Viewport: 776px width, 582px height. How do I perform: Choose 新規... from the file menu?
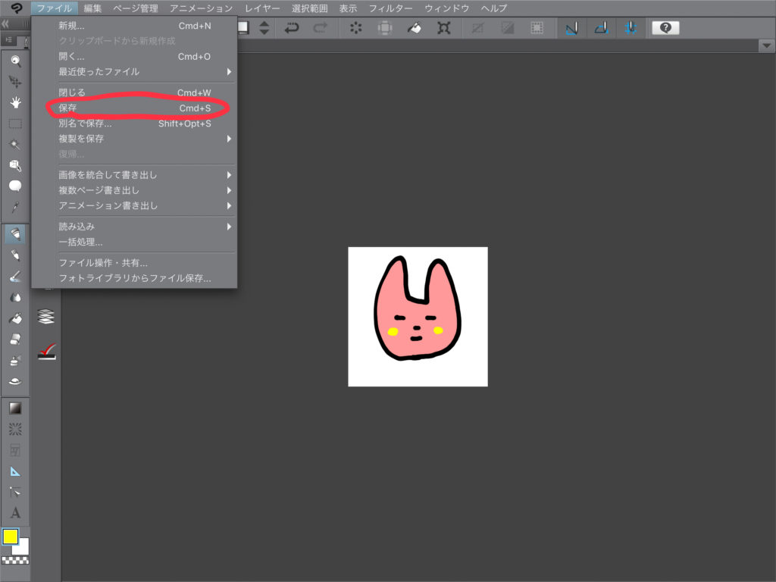tap(135, 26)
